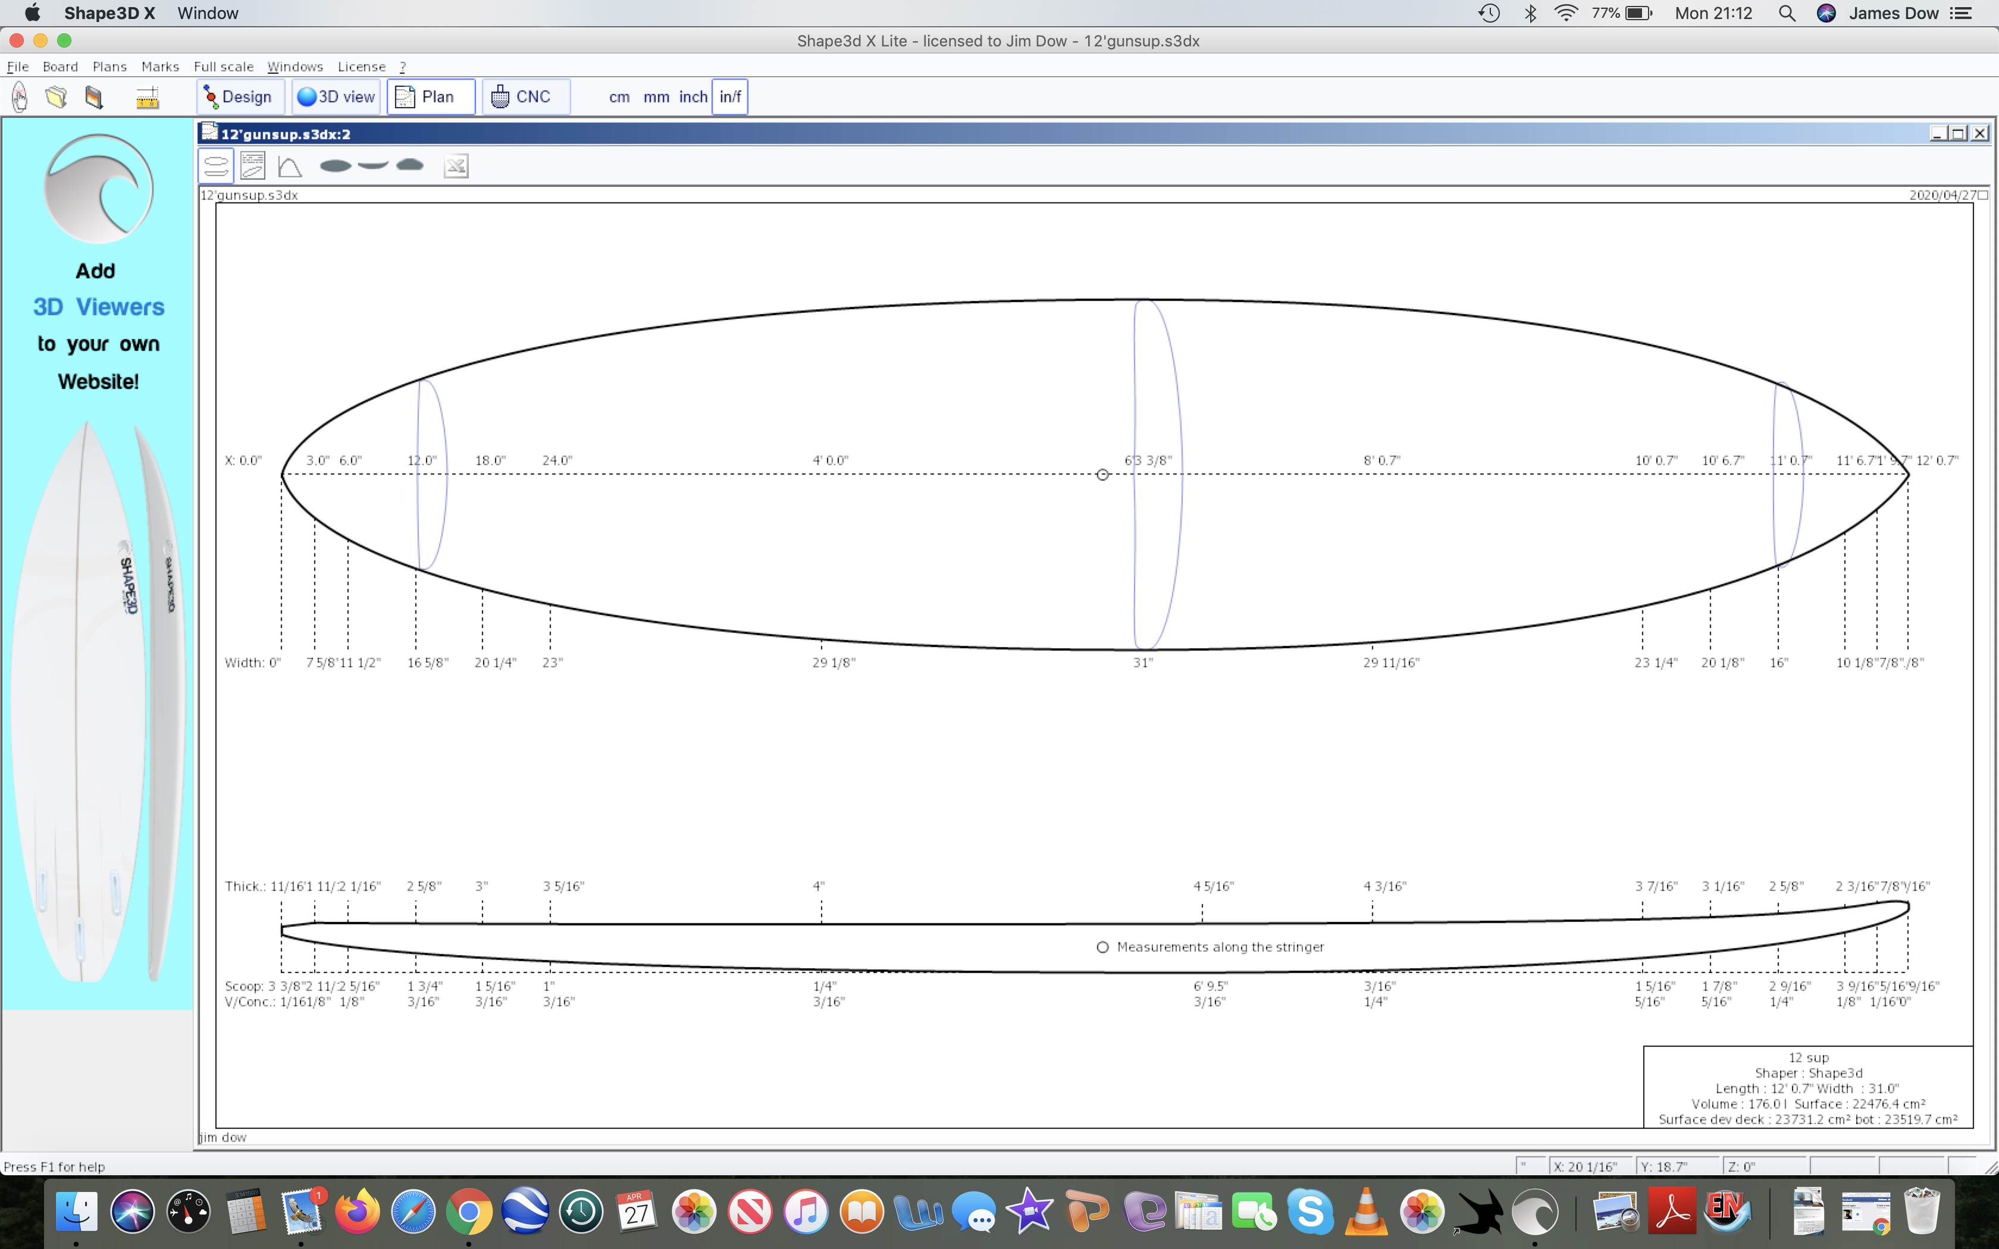Switch to the 3D view mode

(336, 96)
